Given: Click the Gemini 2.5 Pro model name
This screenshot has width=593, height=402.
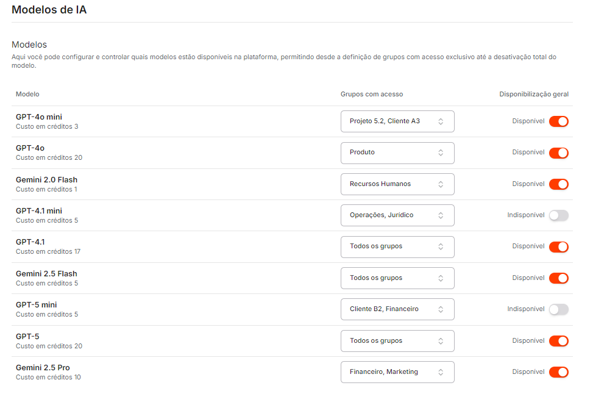Looking at the screenshot, I should (x=43, y=368).
